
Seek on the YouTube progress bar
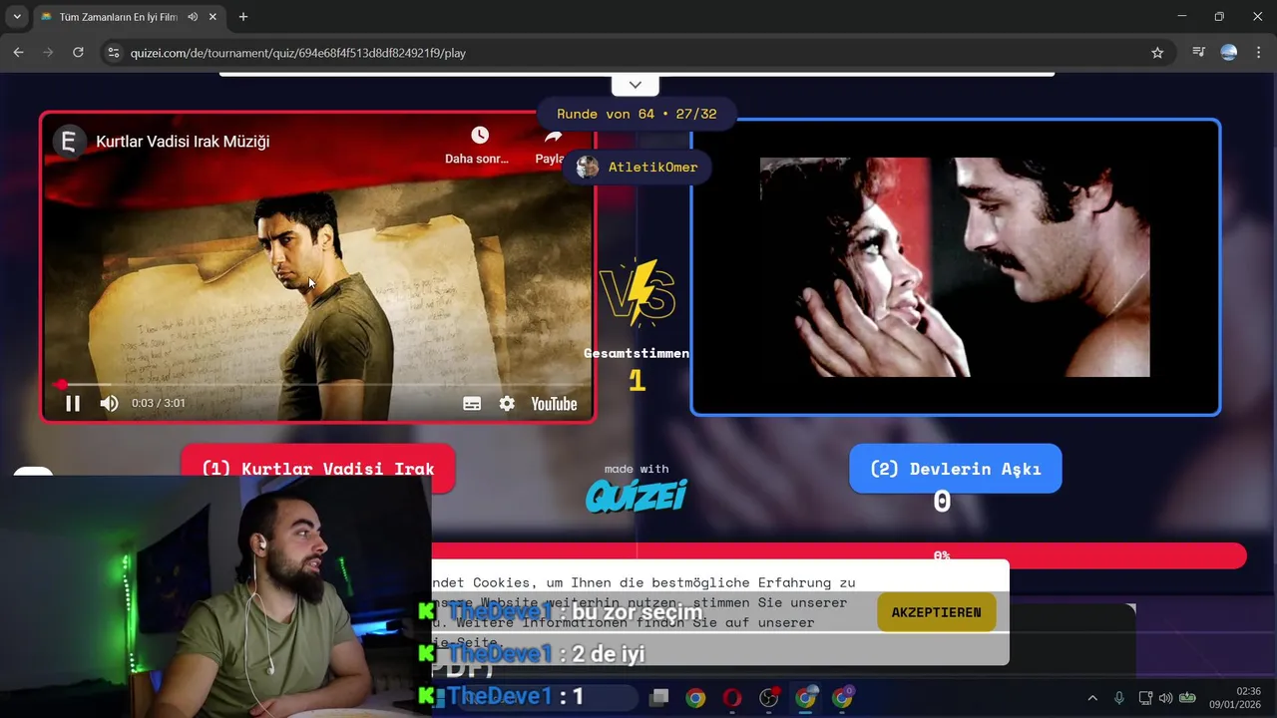pyautogui.click(x=317, y=384)
